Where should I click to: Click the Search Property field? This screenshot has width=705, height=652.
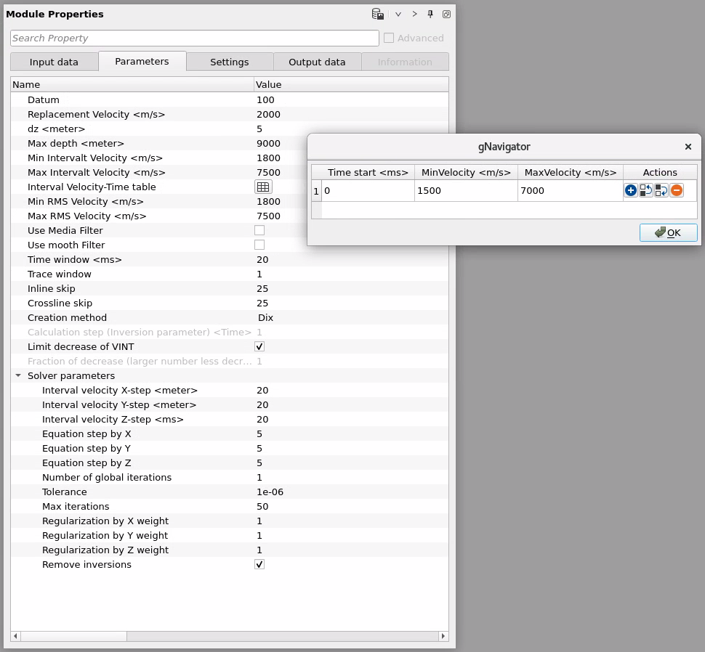point(194,38)
